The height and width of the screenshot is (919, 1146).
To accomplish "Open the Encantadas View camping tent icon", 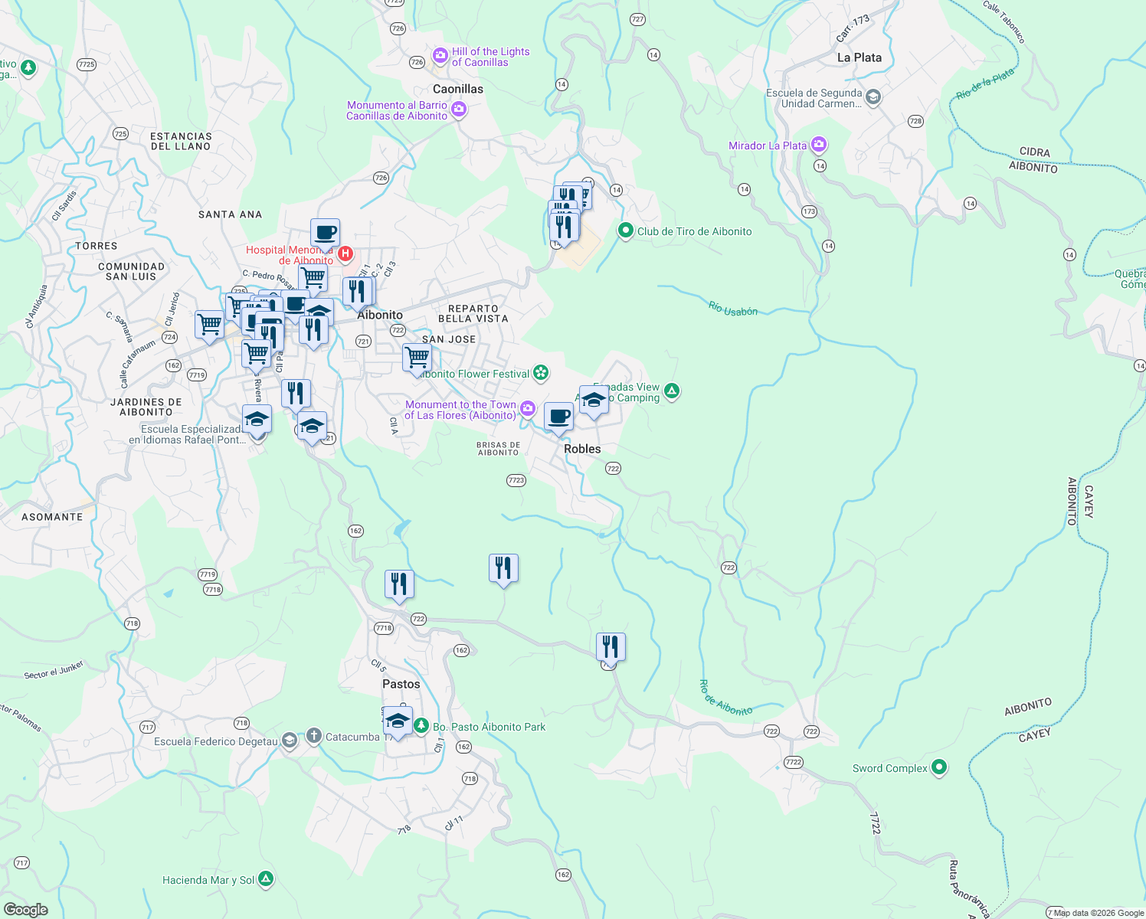I will pos(672,391).
